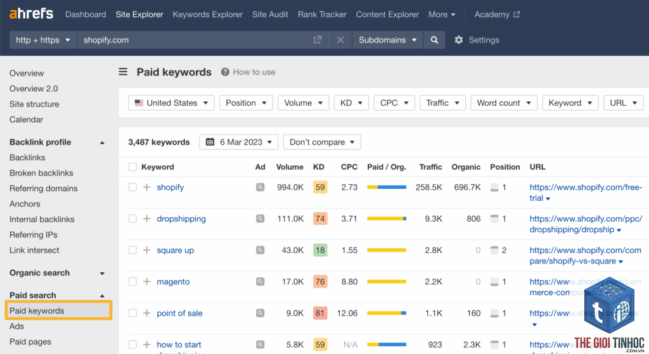
Task: Open Rank Tracker in top navigation
Action: (322, 15)
